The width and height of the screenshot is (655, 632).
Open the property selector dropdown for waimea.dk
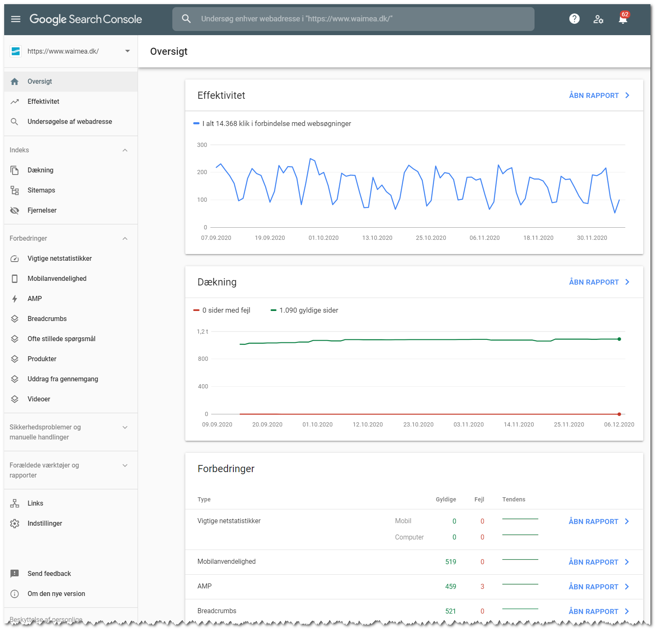point(128,51)
